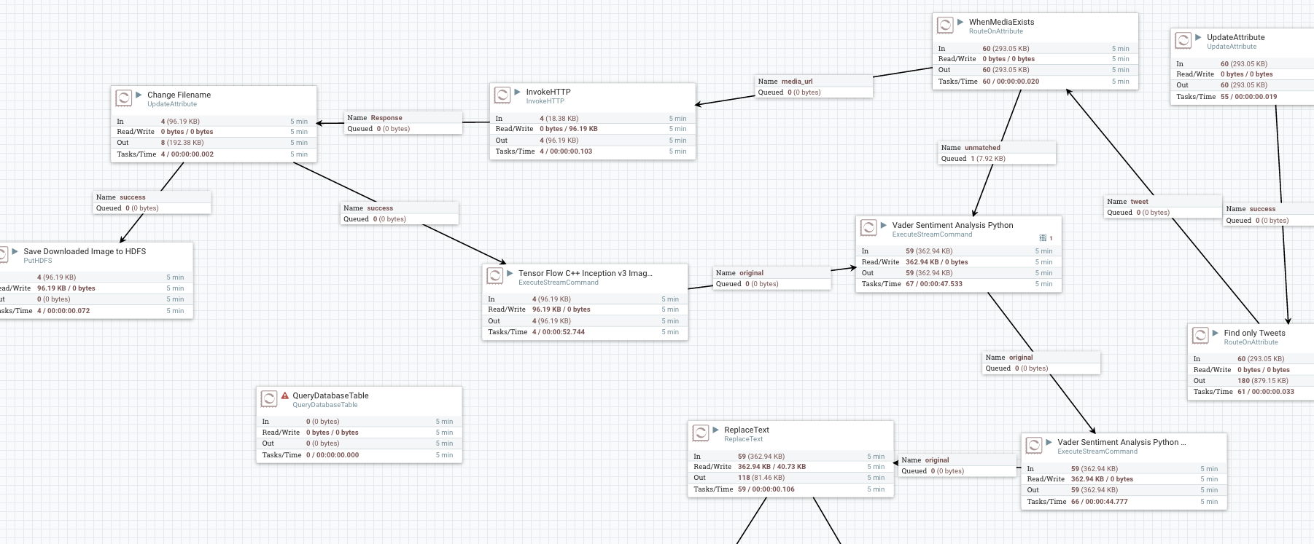Click the "WhenMediaExists" processor title
Screen dimensions: 1314x544
[1001, 22]
